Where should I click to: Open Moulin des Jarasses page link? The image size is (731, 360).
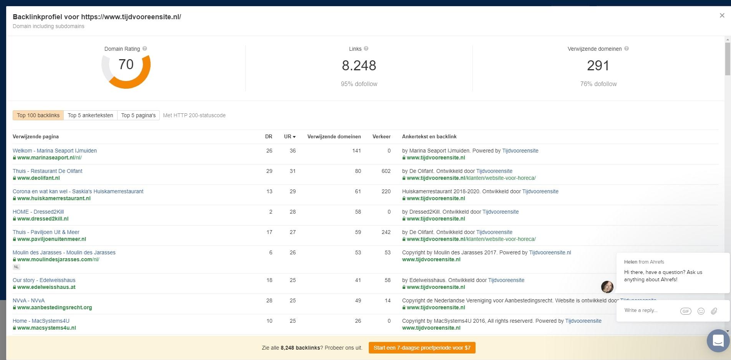click(x=64, y=252)
